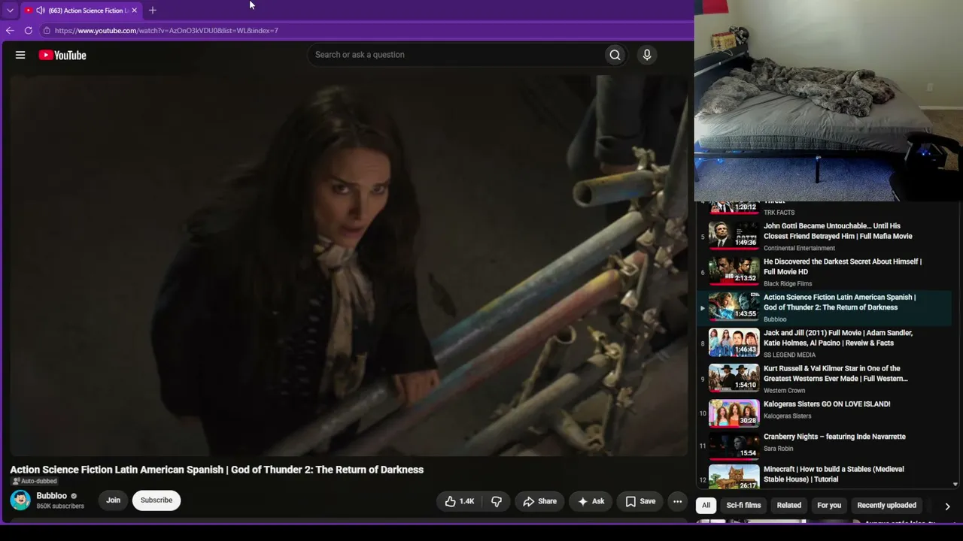963x541 pixels.
Task: Open Kalogeras Sisters Love Island thumbnail
Action: [734, 414]
